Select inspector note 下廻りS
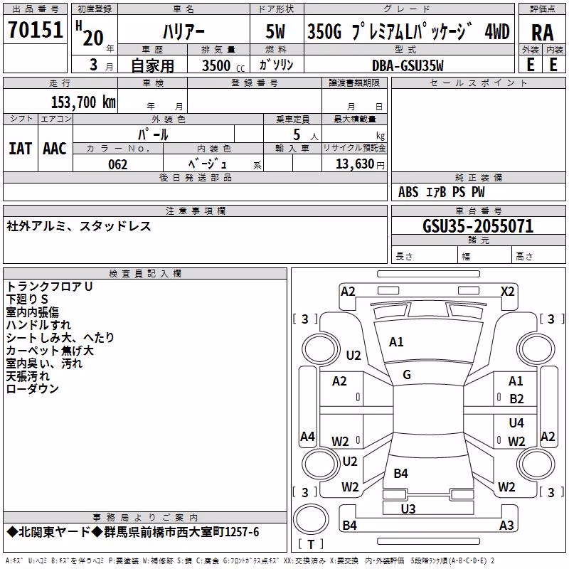Image resolution: width=569 pixels, height=569 pixels. point(27,299)
